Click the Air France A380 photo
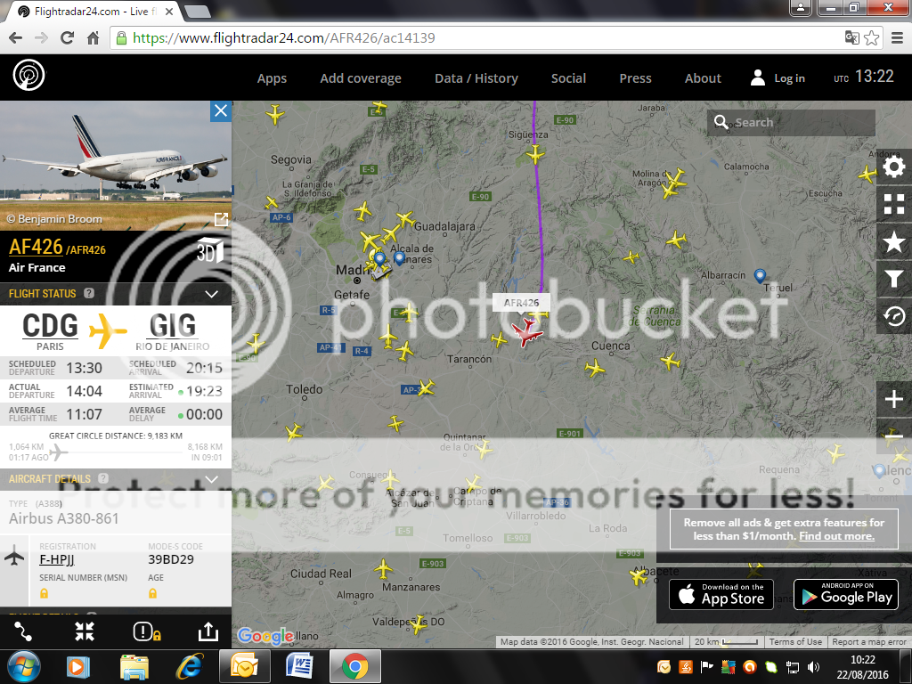Viewport: 912px width, 684px height. pos(116,166)
